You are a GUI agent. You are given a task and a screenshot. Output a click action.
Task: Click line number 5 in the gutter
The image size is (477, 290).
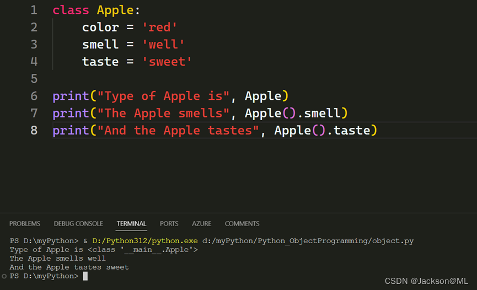click(34, 78)
